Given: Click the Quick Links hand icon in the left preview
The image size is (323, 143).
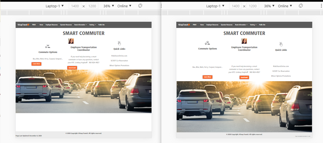Looking at the screenshot, I should 119,43.
